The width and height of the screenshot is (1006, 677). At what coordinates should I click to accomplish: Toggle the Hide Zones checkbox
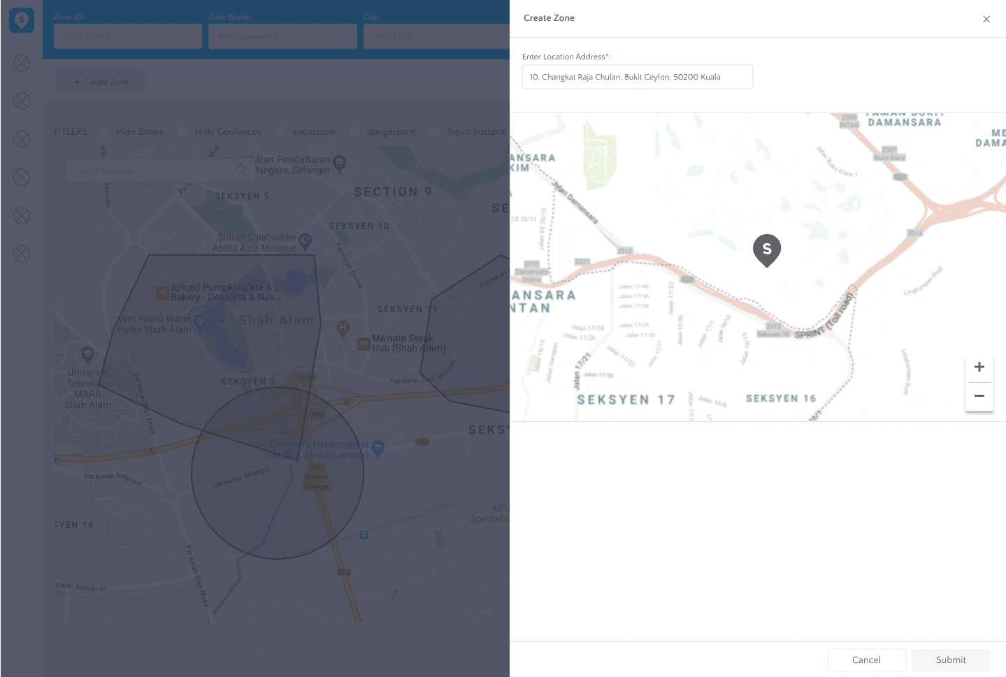pos(103,131)
